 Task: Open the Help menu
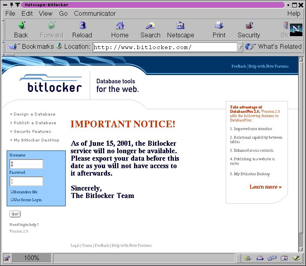[294, 13]
